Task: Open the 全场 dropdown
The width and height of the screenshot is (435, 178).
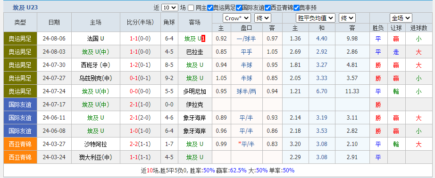Action: [401, 18]
